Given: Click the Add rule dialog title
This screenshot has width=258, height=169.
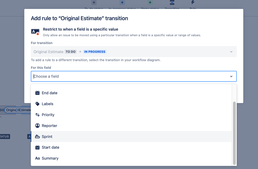Looking at the screenshot, I should point(80,18).
